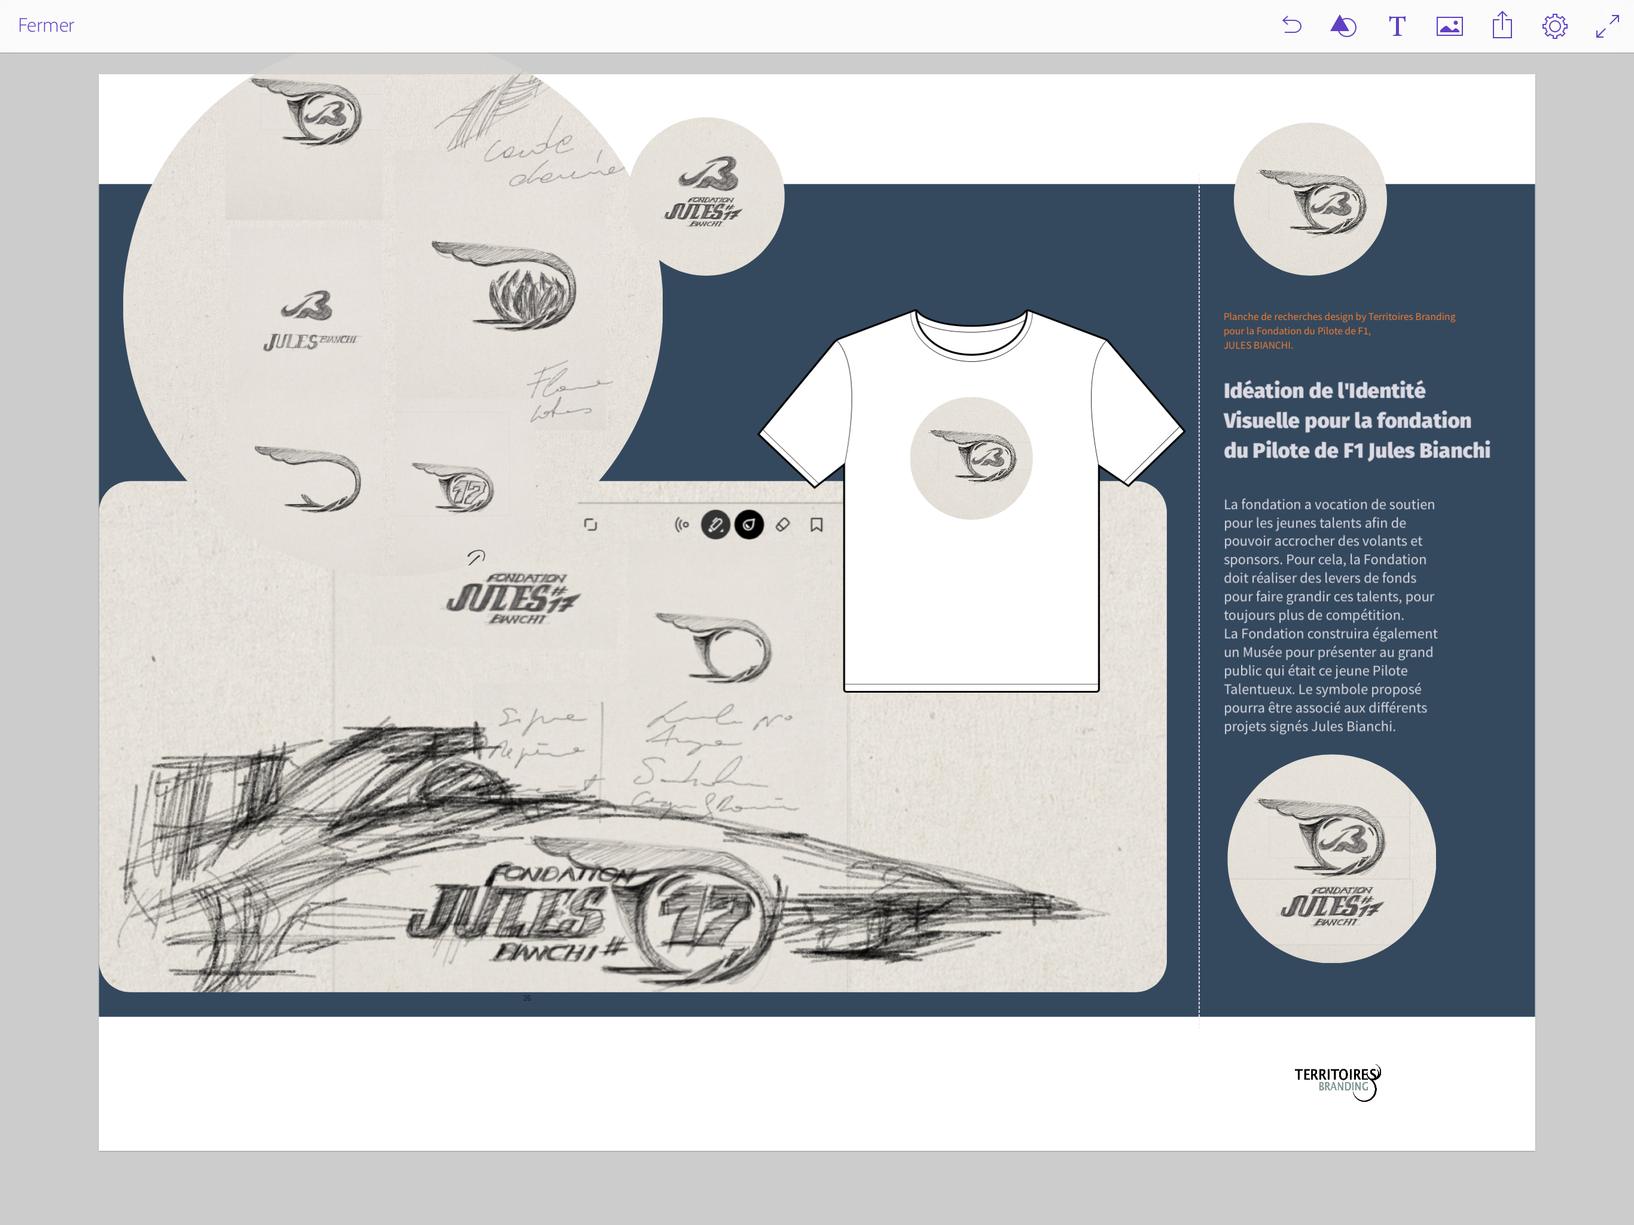Undo the last action with the curved arrow
Screen dimensions: 1634x1225
(1291, 26)
